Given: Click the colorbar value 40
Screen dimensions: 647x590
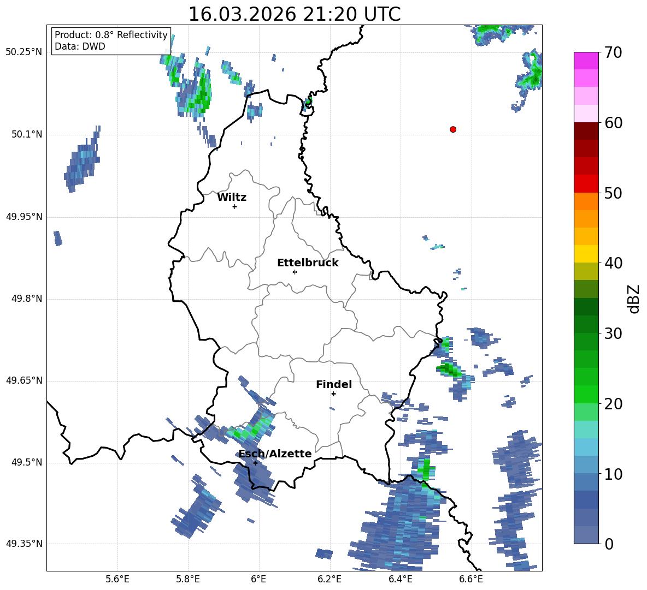Looking at the screenshot, I should (613, 263).
